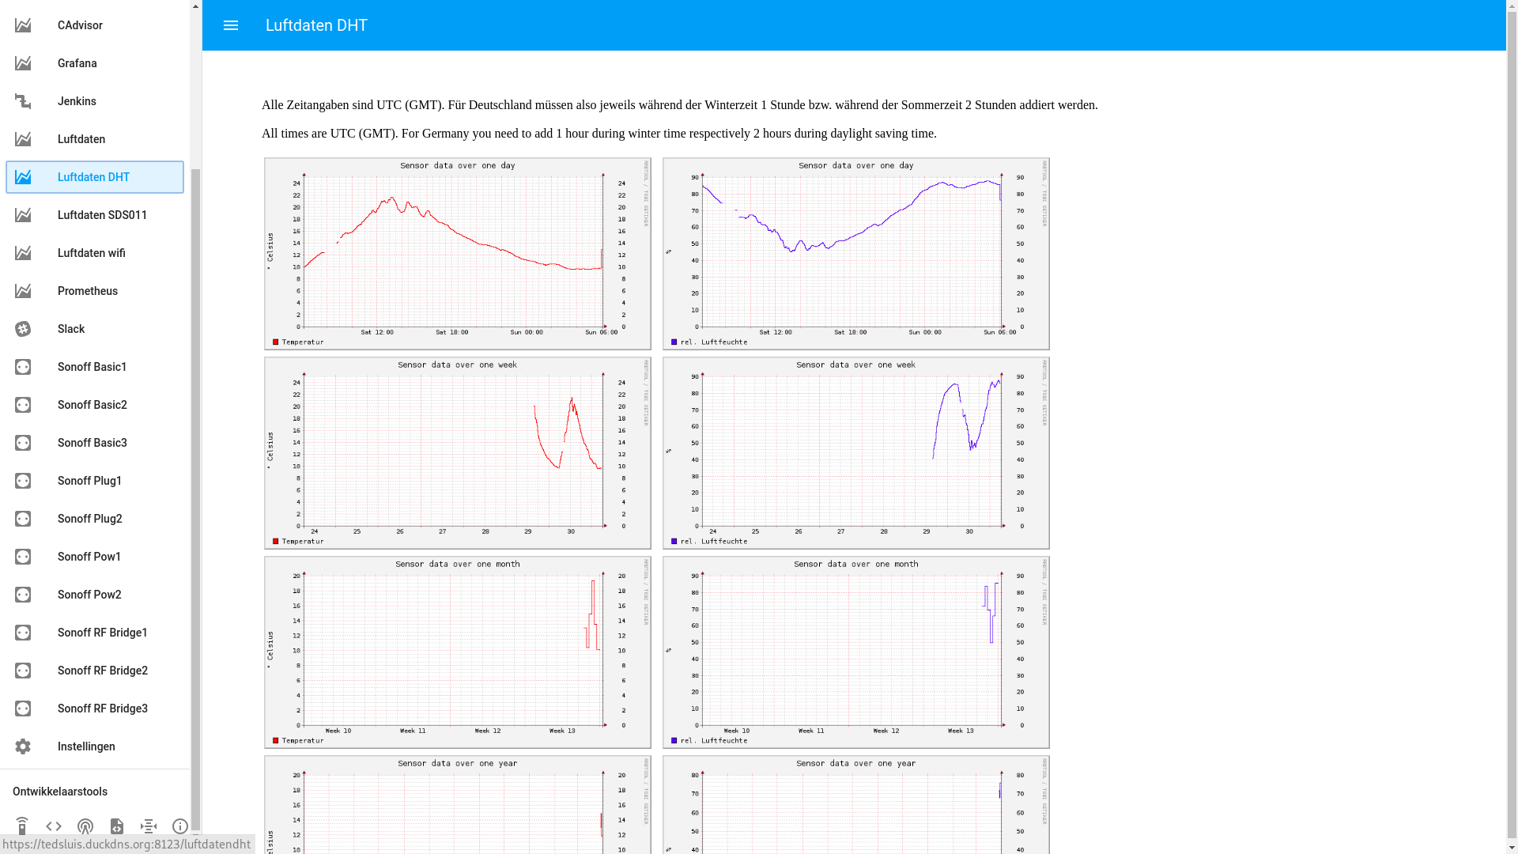Click the Slack integration icon
The width and height of the screenshot is (1518, 854).
tap(22, 328)
